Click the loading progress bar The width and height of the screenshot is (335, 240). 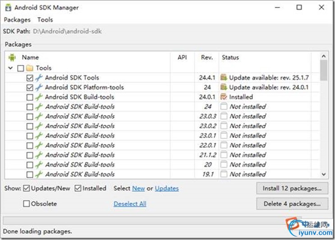(x=152, y=220)
